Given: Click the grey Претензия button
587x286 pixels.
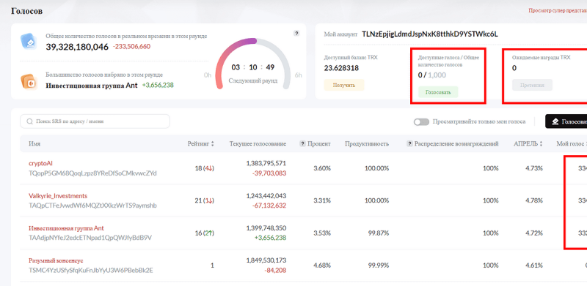Looking at the screenshot, I should 532,85.
